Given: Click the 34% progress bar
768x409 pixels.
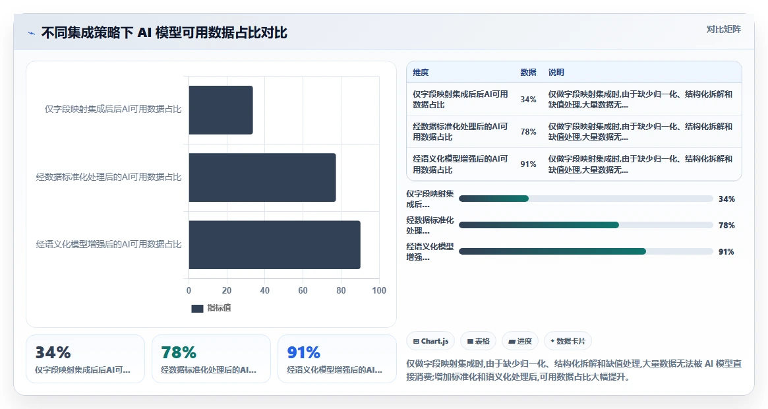Looking at the screenshot, I should point(586,199).
